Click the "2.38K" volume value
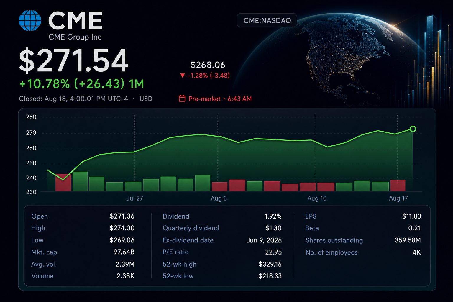Viewport: 453px width, 302px height. 126,276
